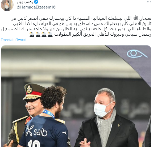
Task: Click the Puma logo on jersey
Action: pos(64,133)
